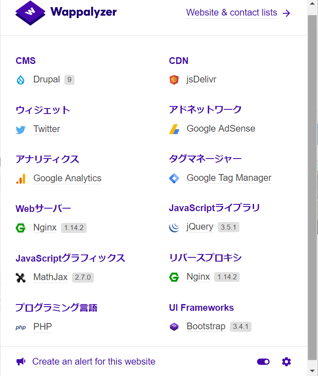Open the CDN category heading
Viewport: 318px width, 376px height.
(x=179, y=61)
